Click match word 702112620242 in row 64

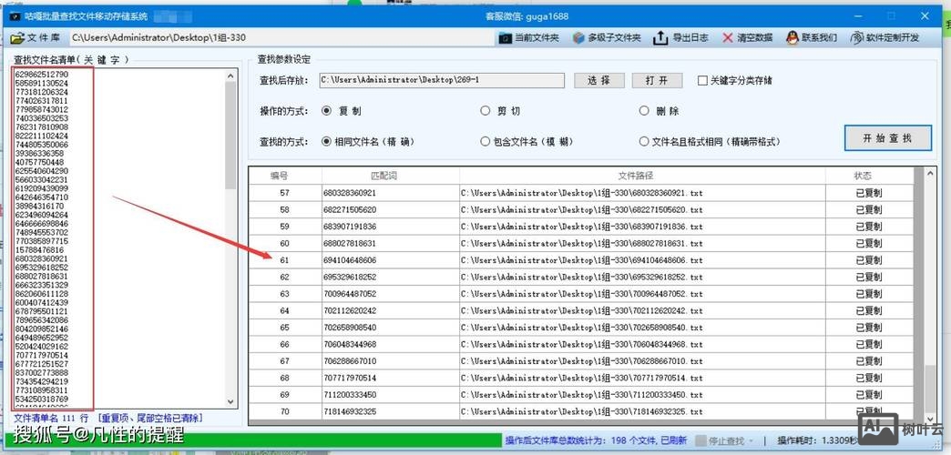[x=350, y=311]
